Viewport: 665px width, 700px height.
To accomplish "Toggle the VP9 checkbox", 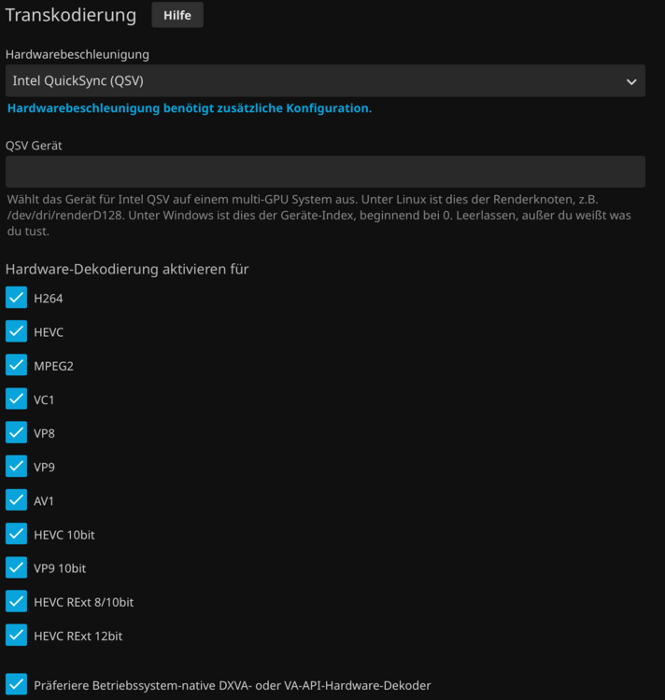I will coord(16,467).
